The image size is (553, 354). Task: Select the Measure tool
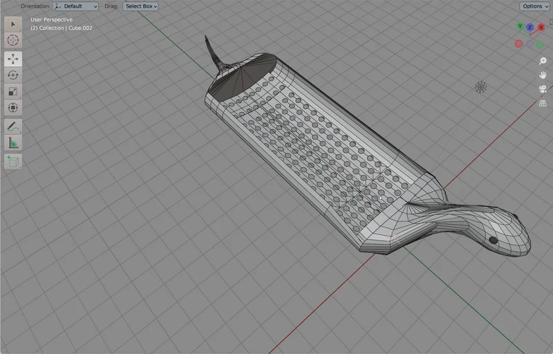pos(13,143)
